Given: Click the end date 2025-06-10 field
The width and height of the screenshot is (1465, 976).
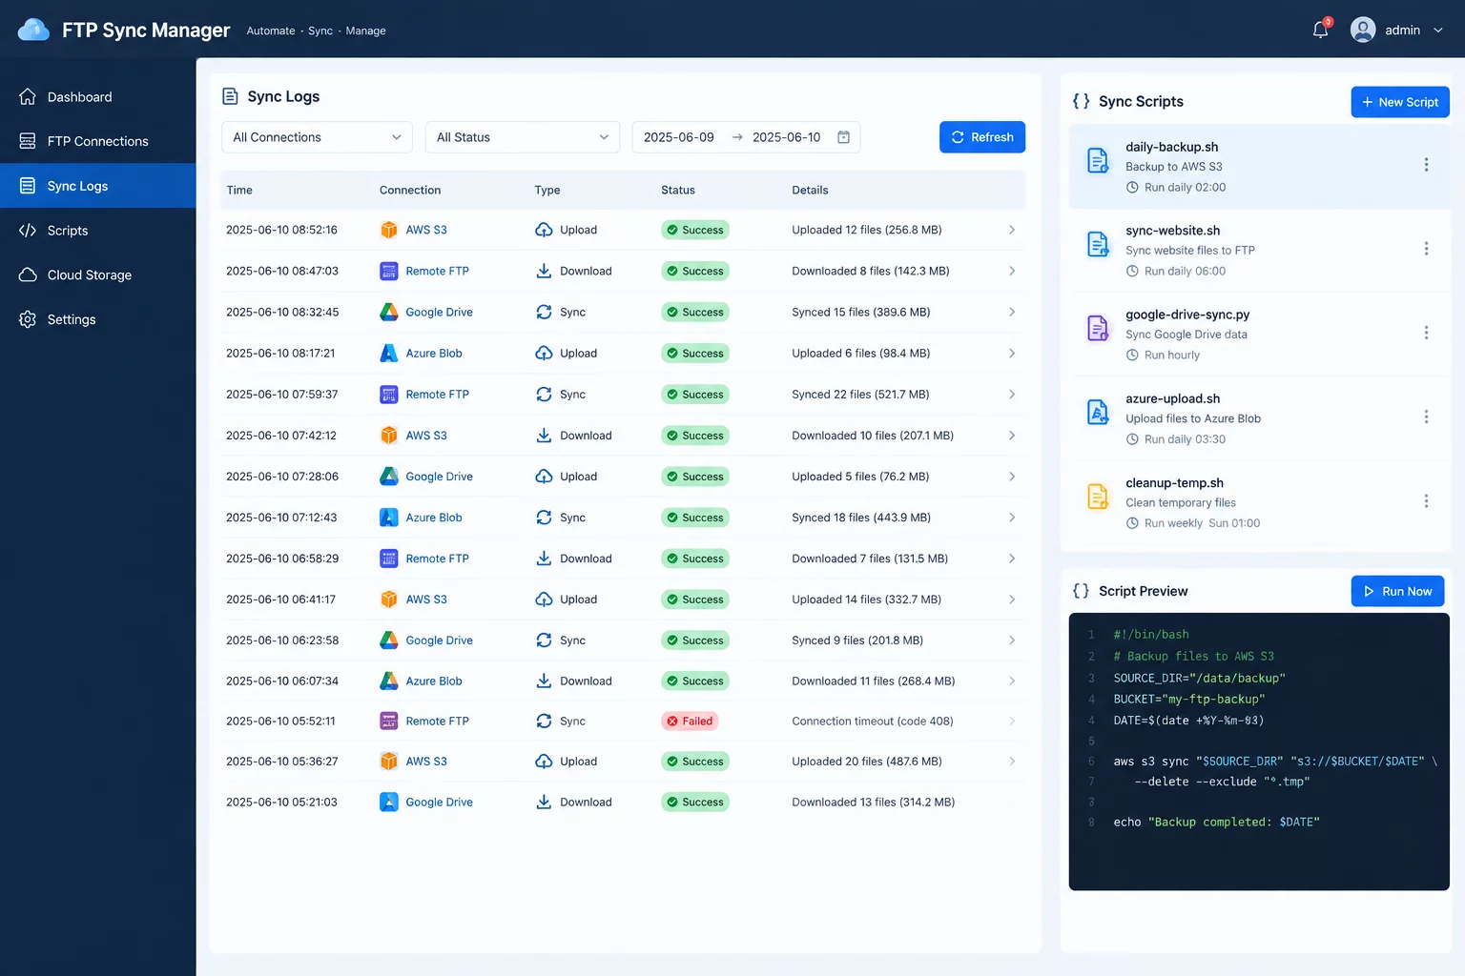Looking at the screenshot, I should pos(786,137).
